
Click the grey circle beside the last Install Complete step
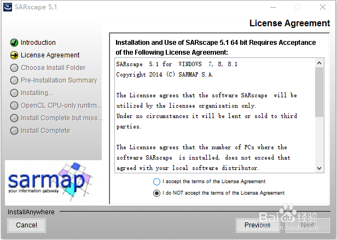14,131
